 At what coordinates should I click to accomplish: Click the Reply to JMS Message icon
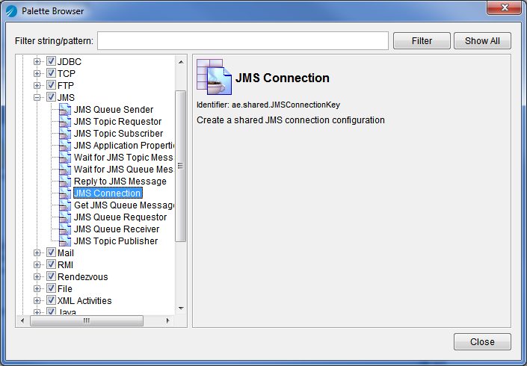(x=65, y=182)
